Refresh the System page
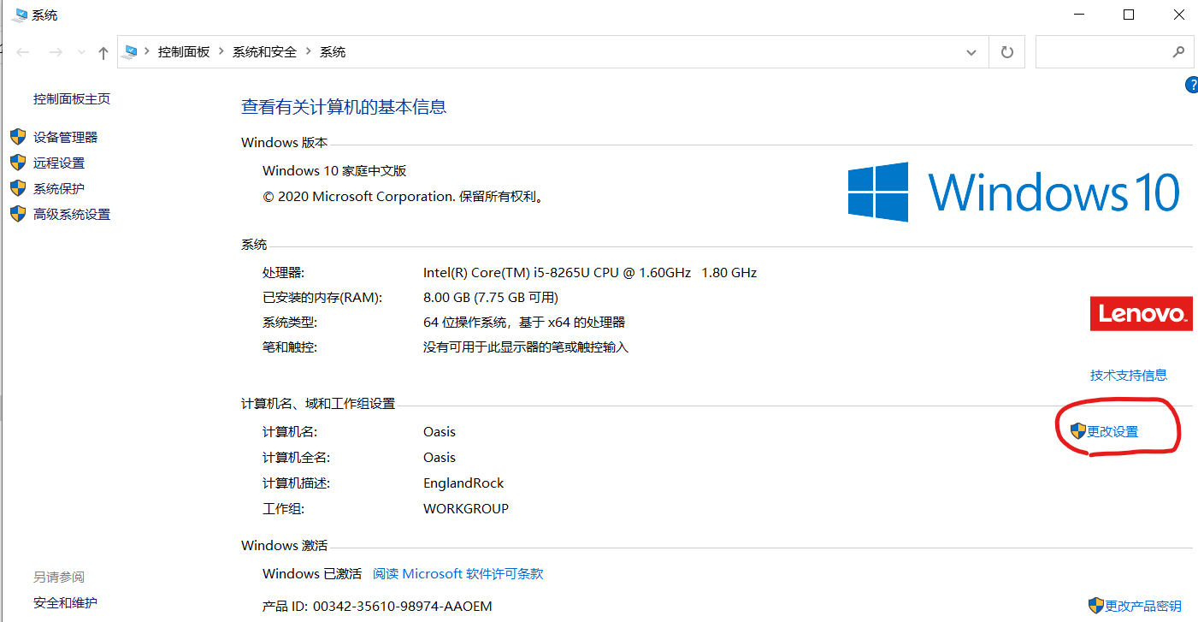 (x=1007, y=52)
